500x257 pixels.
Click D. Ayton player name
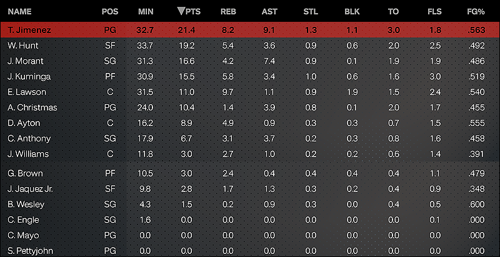[x=24, y=123]
